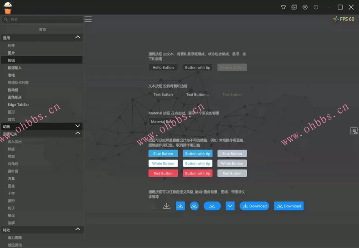359x248 pixels.
Task: Click the first Text Button
Action: click(163, 94)
